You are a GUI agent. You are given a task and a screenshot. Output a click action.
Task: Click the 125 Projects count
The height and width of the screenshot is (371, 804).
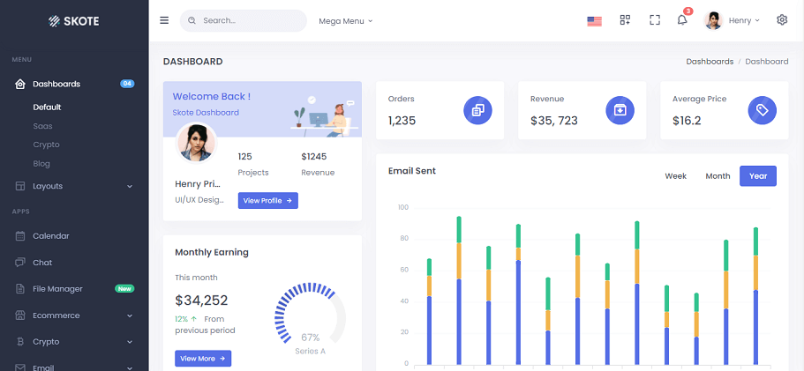click(x=245, y=157)
